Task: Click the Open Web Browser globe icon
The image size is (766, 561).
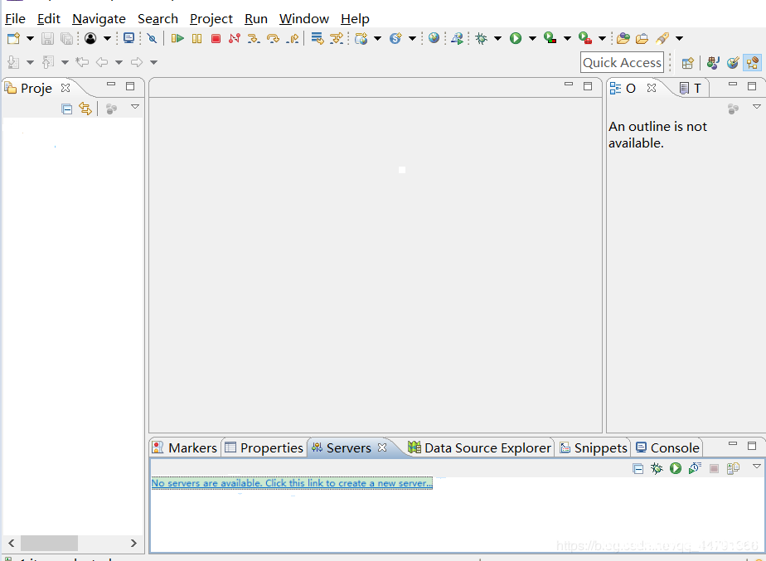Action: point(434,38)
